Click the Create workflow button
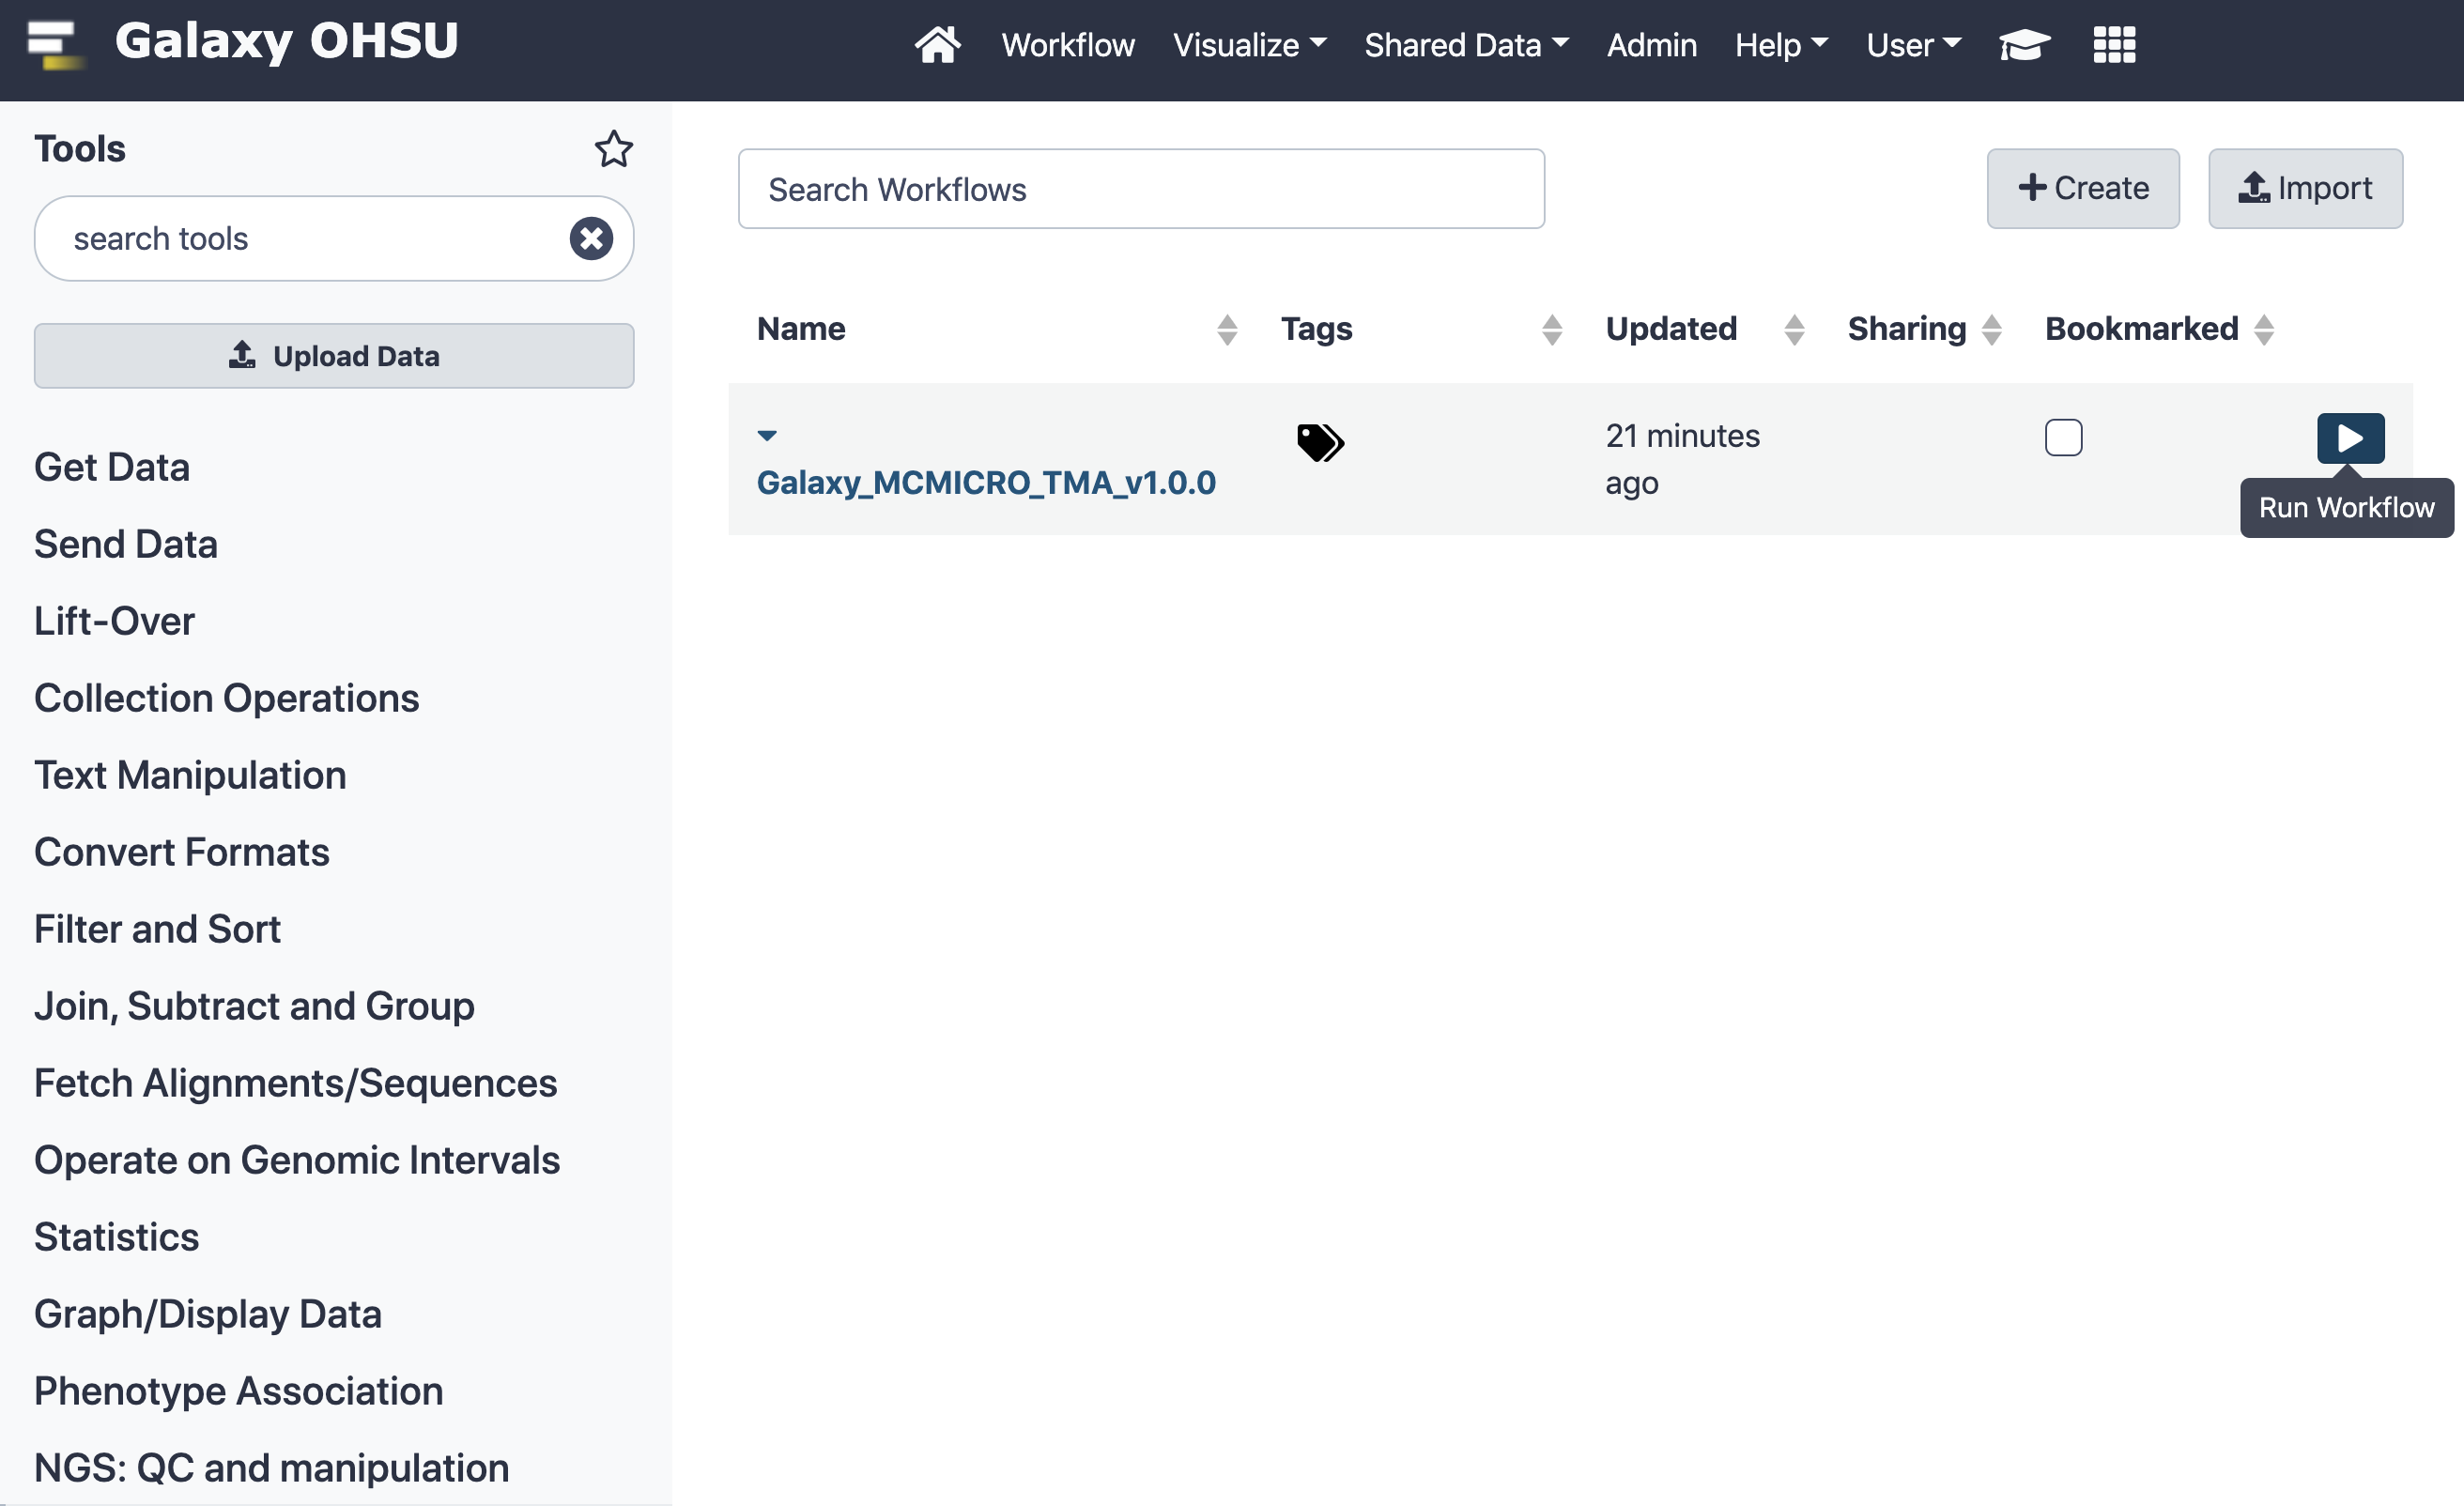Screen dimensions: 2464x1506 [2083, 189]
